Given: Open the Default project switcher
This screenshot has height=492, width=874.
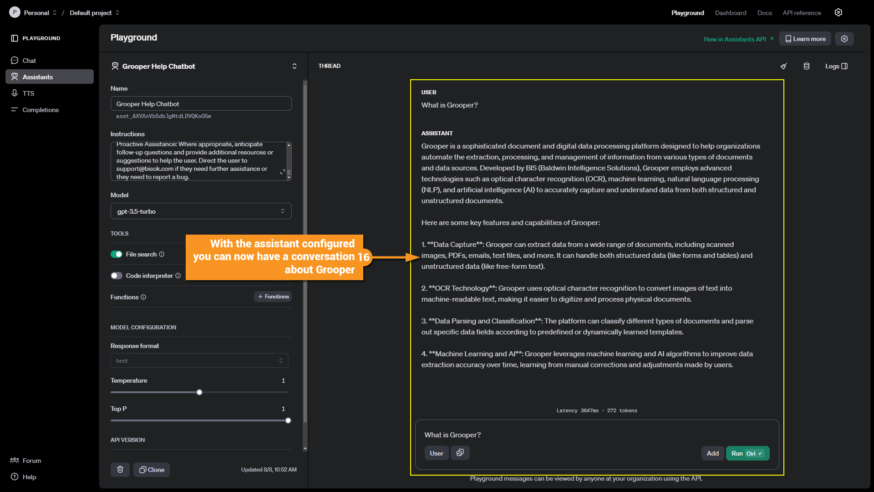Looking at the screenshot, I should click(95, 13).
